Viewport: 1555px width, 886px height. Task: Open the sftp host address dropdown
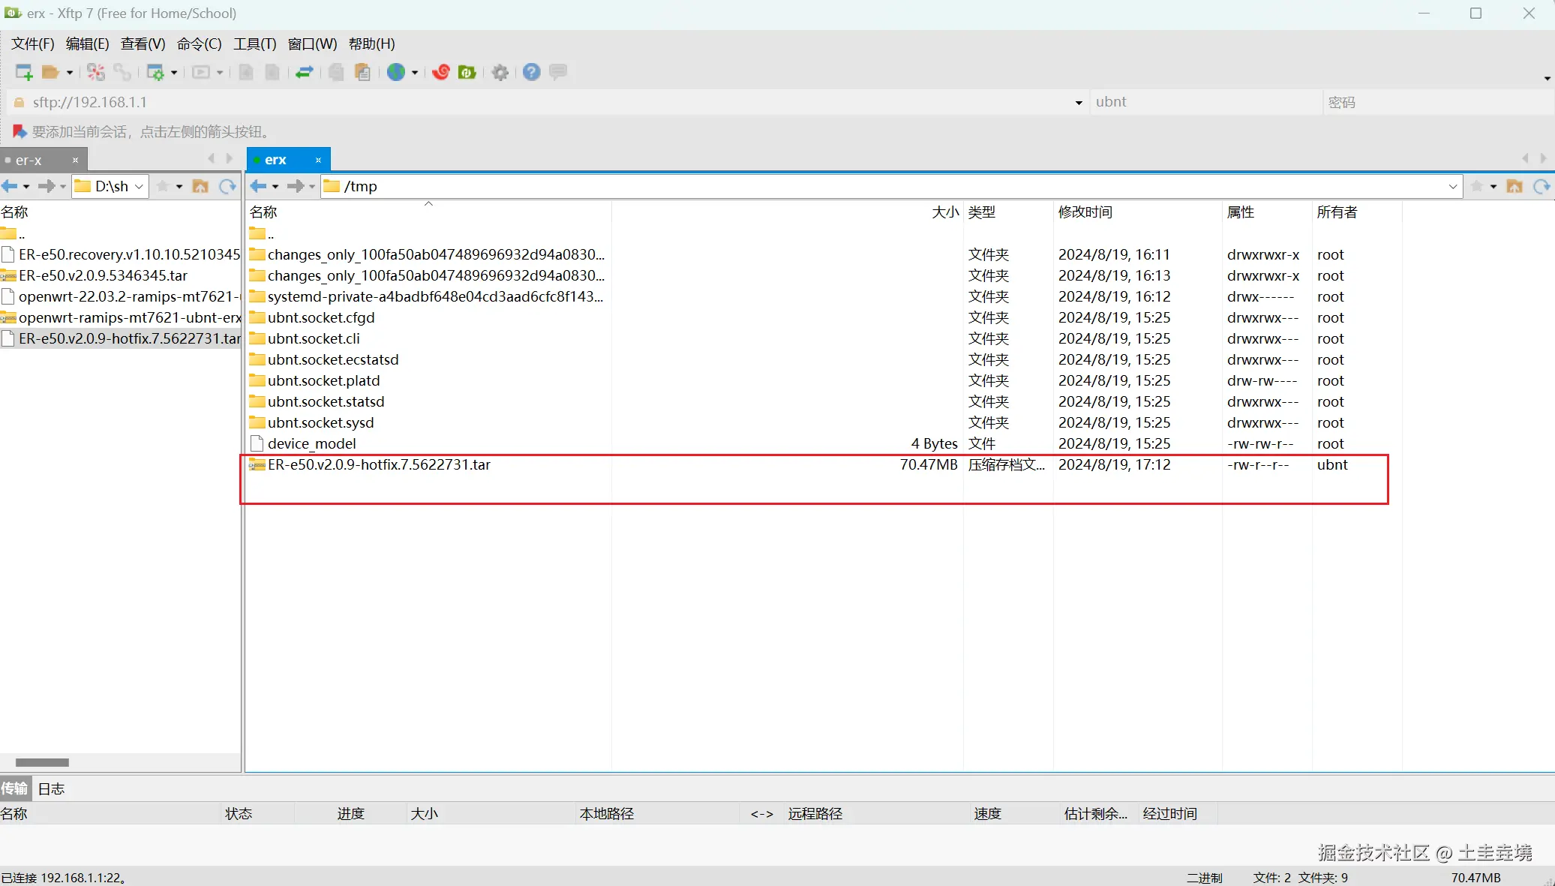1079,103
